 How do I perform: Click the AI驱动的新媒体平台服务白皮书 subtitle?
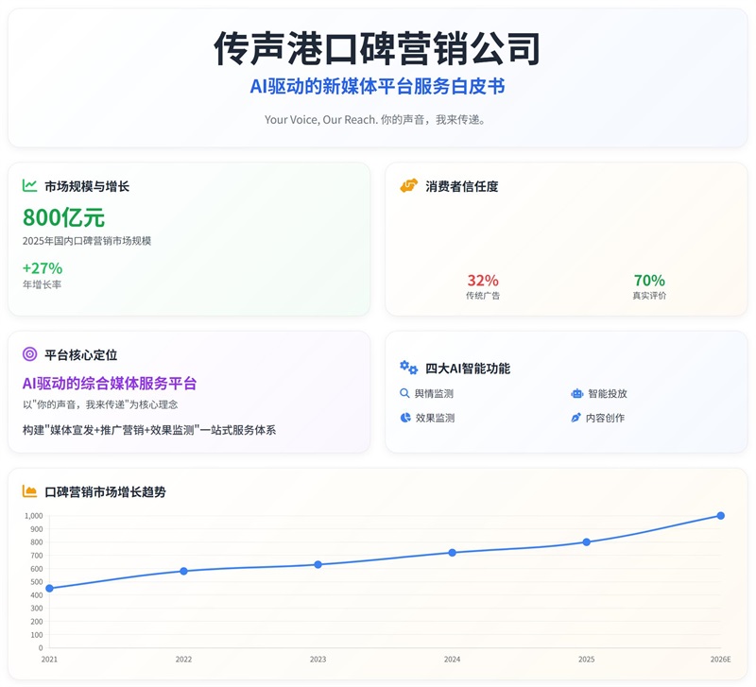pos(377,87)
